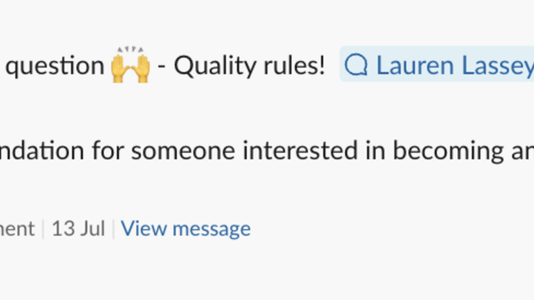The width and height of the screenshot is (534, 300).
Task: Click the truncated ndation word fragment
Action: click(x=42, y=150)
